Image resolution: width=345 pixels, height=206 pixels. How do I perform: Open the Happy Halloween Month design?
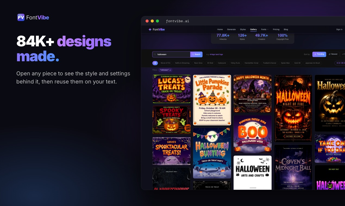tap(252, 94)
